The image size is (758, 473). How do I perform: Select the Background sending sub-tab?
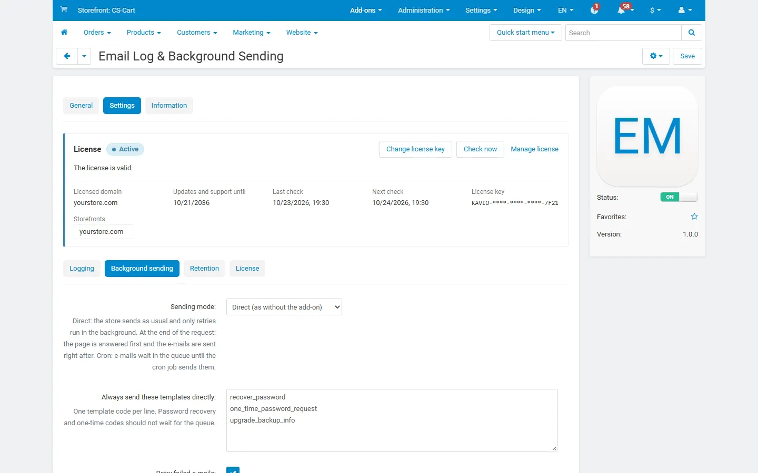coord(142,269)
